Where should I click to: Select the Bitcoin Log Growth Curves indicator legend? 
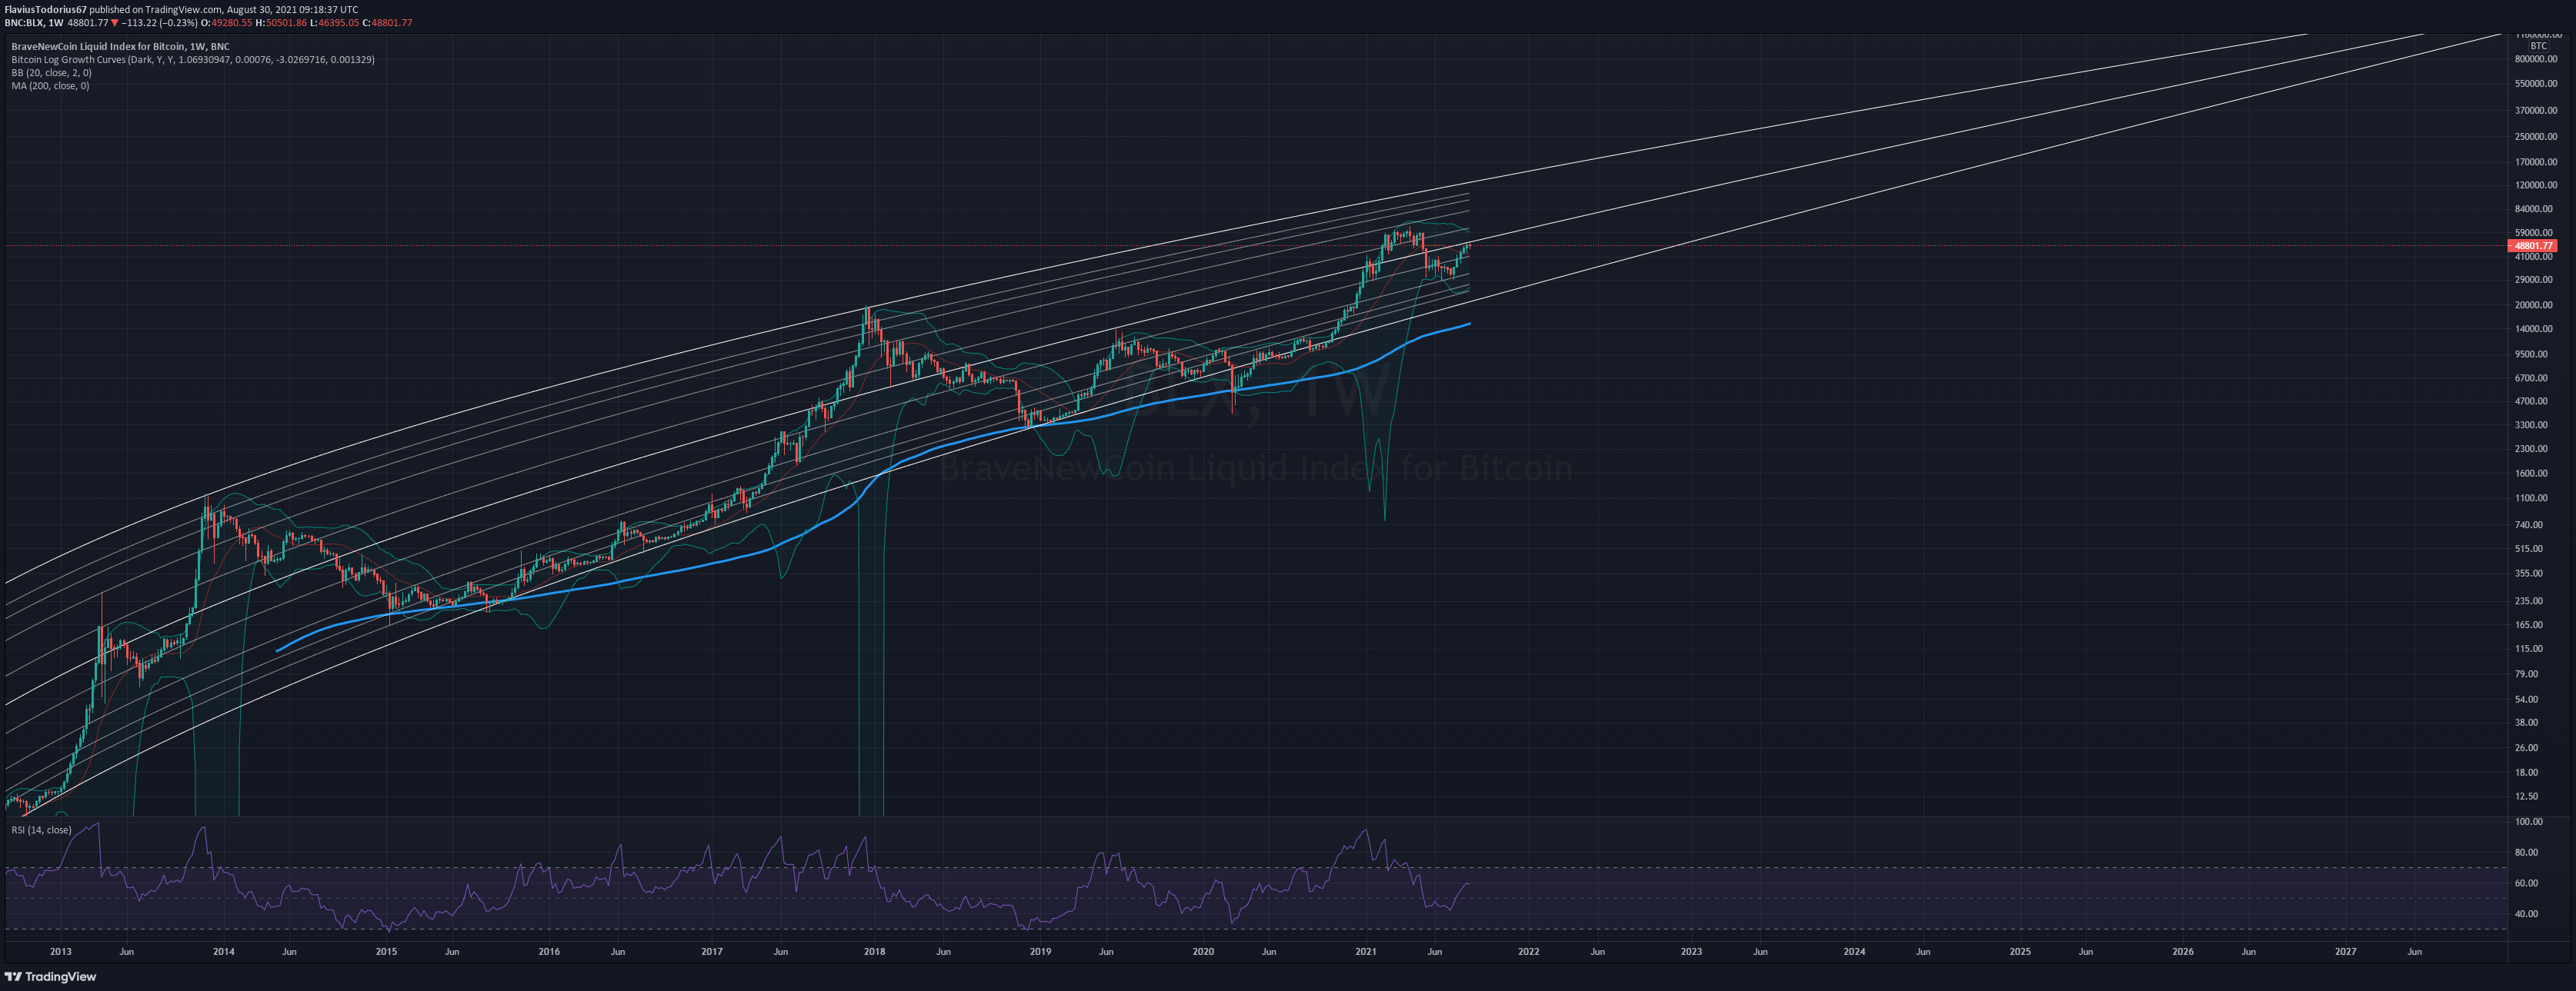(193, 60)
